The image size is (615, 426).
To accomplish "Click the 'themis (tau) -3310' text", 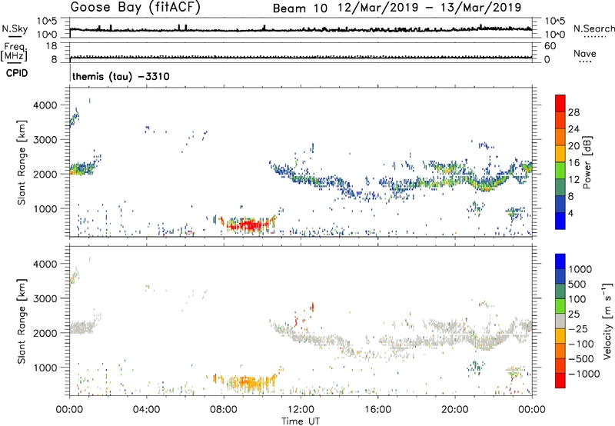I will point(121,76).
